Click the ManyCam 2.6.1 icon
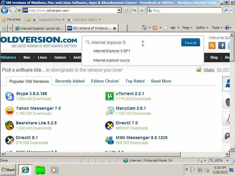 (x=109, y=111)
